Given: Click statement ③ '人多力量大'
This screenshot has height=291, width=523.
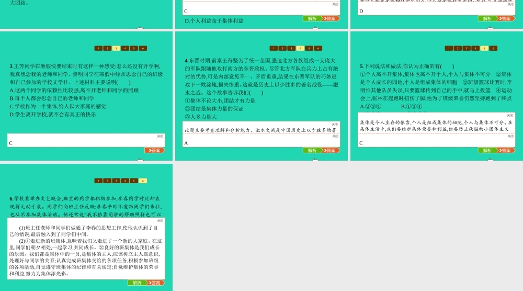Looking at the screenshot, I should click(x=201, y=117).
